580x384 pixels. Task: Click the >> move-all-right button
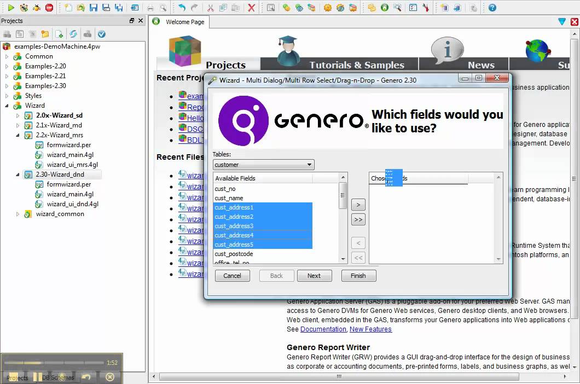(x=358, y=219)
